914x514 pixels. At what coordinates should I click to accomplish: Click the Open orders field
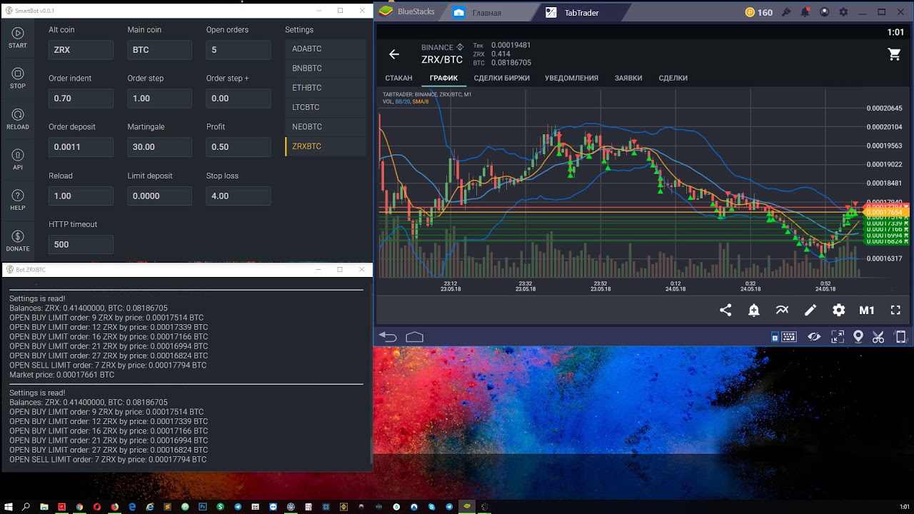[238, 50]
